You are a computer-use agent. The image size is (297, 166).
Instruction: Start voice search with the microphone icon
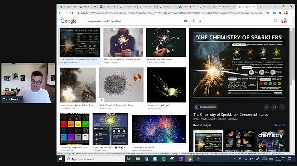tap(193, 21)
